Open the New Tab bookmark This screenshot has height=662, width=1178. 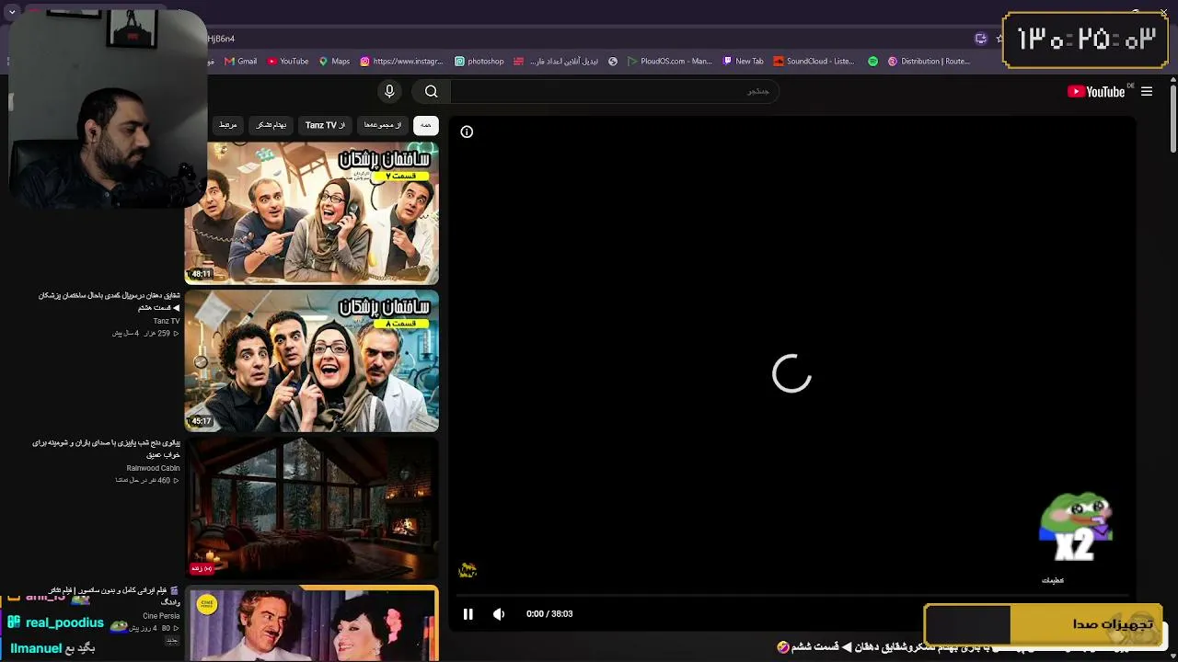pos(744,62)
